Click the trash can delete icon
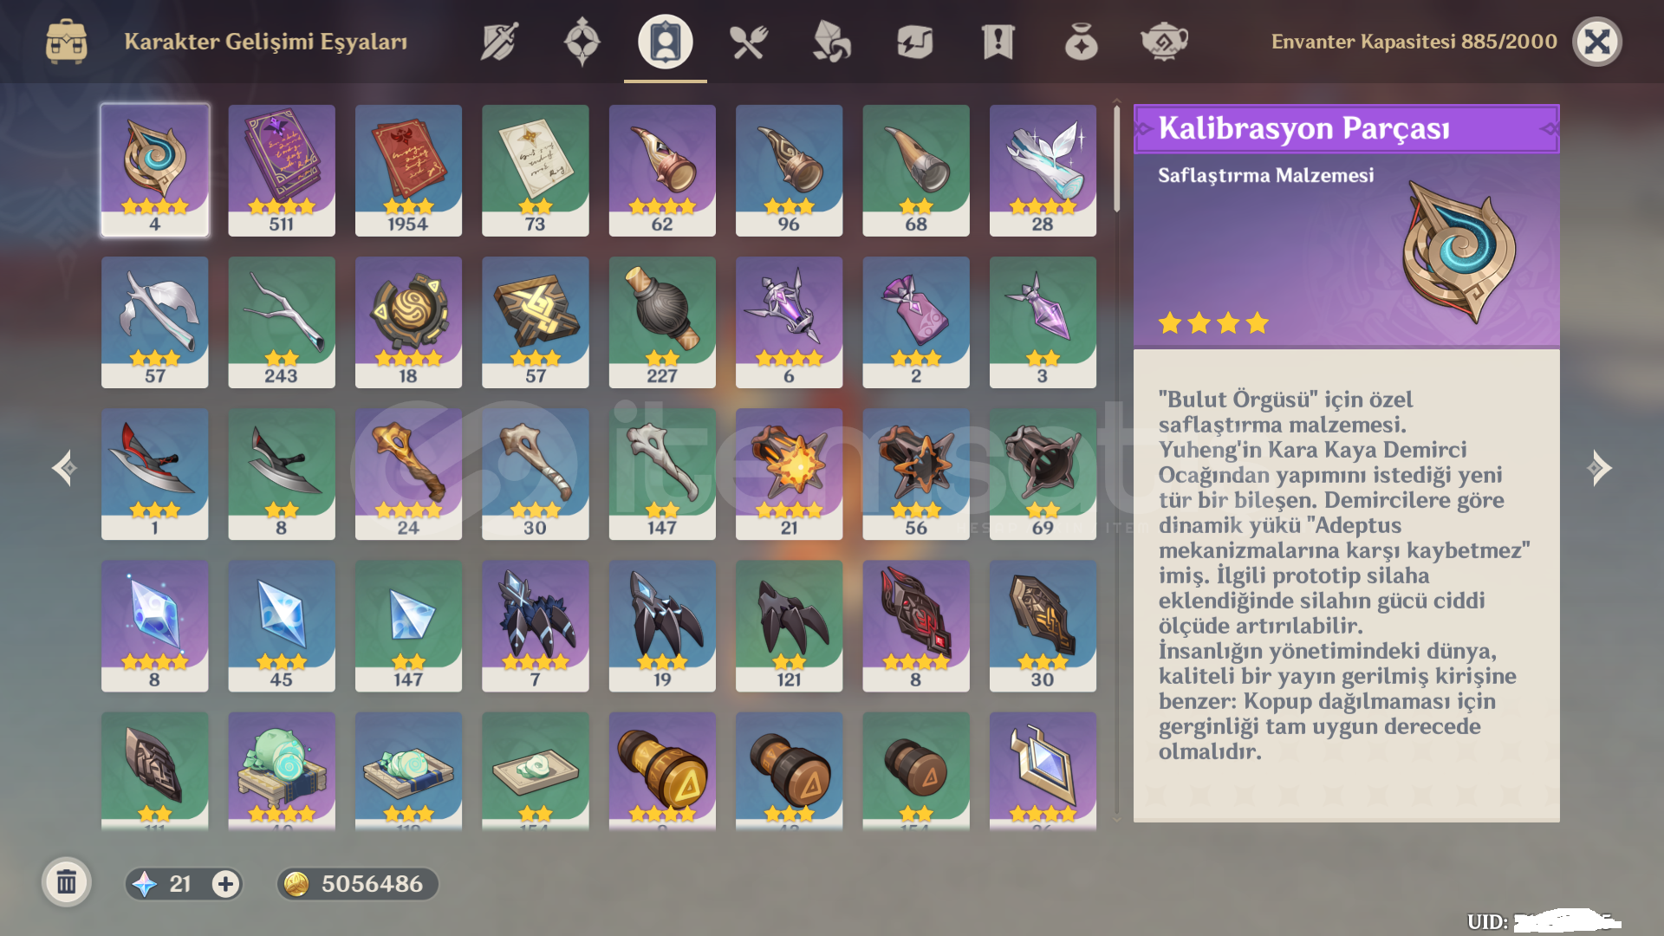1664x936 pixels. point(67,883)
